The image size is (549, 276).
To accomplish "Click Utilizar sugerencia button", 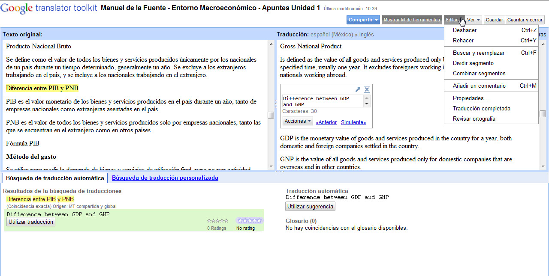I will point(310,207).
